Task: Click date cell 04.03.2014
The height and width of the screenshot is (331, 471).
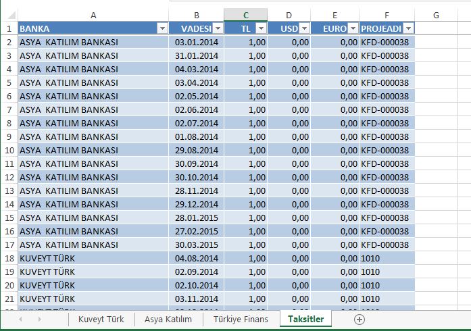Action: coord(197,69)
